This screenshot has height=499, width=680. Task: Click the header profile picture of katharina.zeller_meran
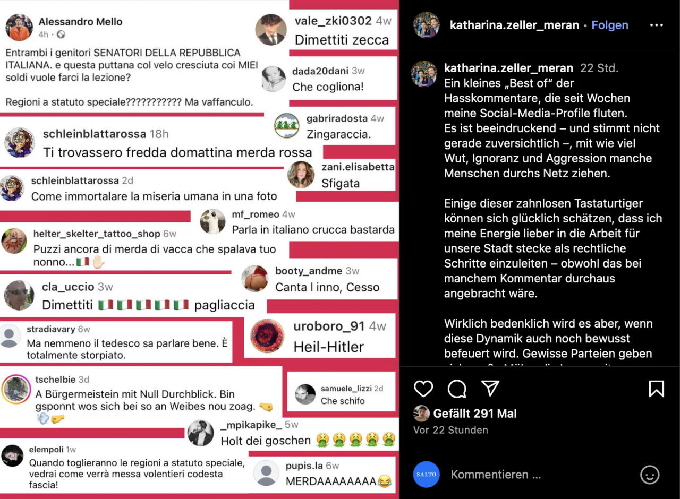pos(427,25)
